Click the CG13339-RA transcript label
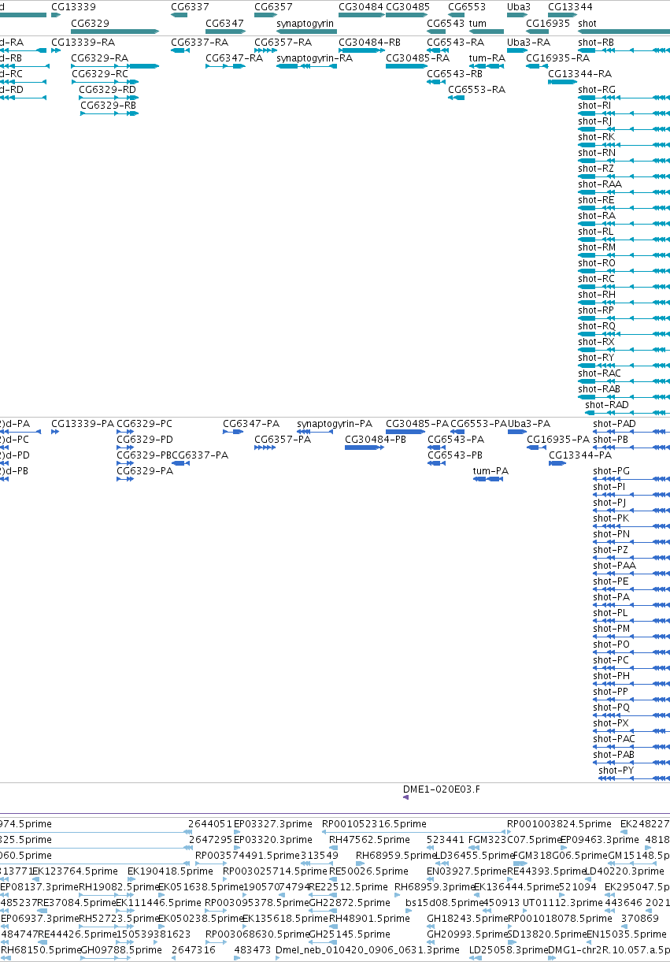The width and height of the screenshot is (670, 962). click(x=83, y=42)
